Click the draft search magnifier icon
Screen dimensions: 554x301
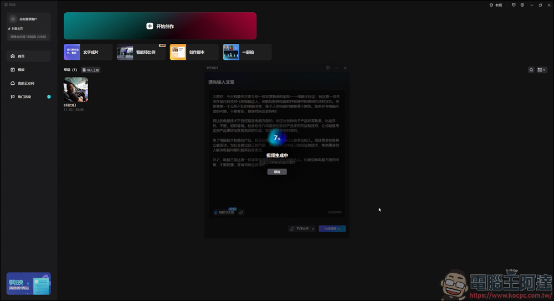click(531, 70)
